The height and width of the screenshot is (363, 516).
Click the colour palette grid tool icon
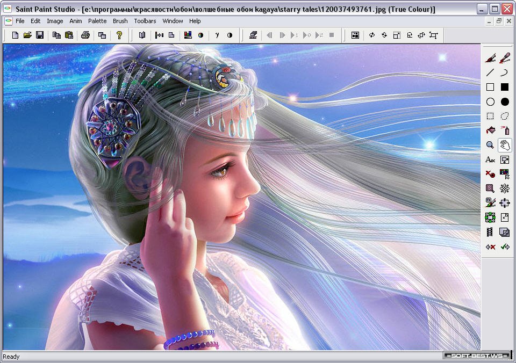(505, 174)
